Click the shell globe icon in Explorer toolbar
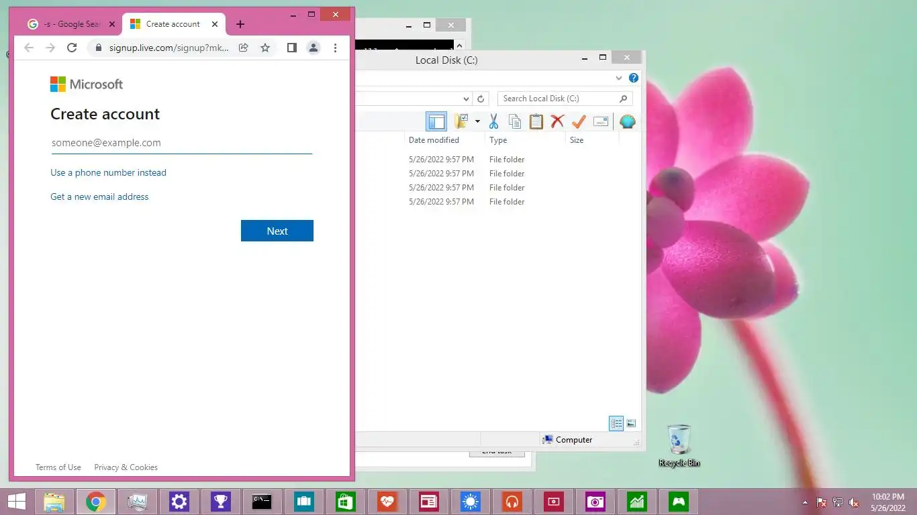Screen dimensions: 917x515 [x=628, y=121]
